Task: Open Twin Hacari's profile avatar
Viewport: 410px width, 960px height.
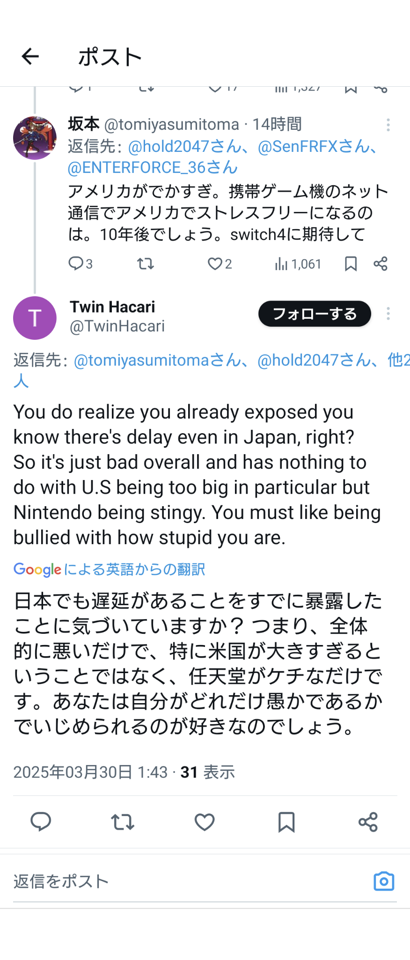Action: click(35, 318)
